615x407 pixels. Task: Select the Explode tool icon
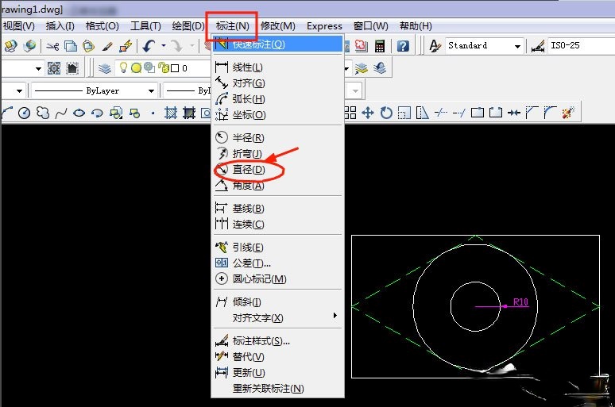[568, 113]
